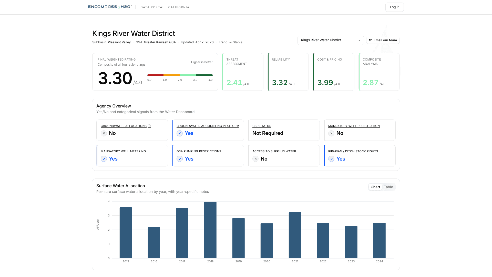Click the Apr 7, 2026 updated date
Screen dimensions: 492x277
pyautogui.click(x=204, y=42)
